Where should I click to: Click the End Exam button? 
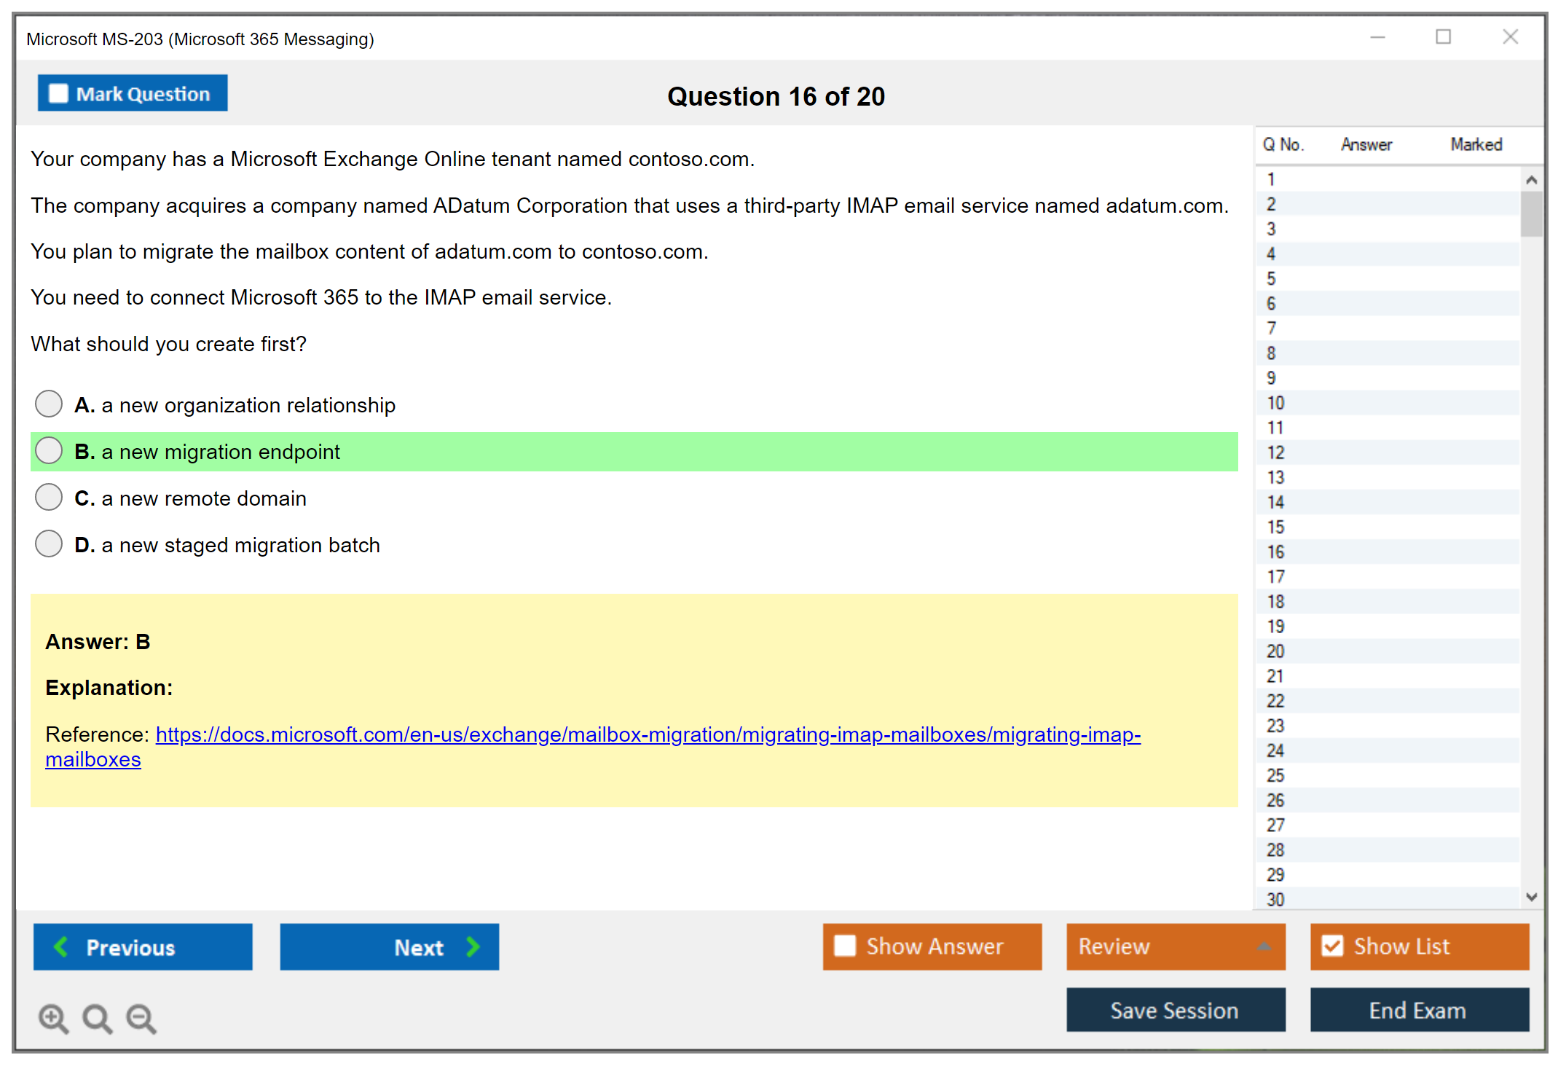1418,1011
